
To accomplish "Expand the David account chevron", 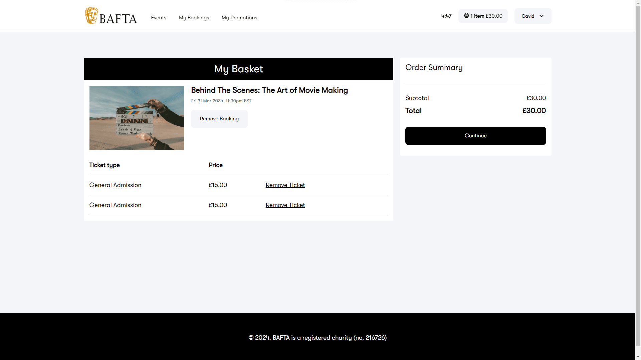I will (542, 16).
